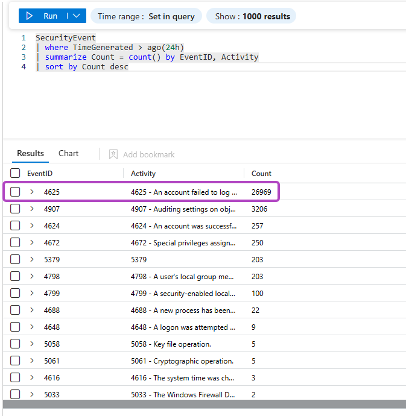
Task: Check the box for EventID 4624
Action: (x=15, y=225)
